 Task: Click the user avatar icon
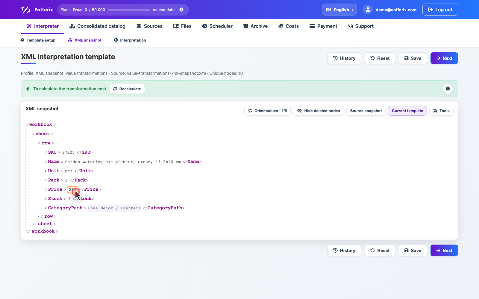point(368,10)
